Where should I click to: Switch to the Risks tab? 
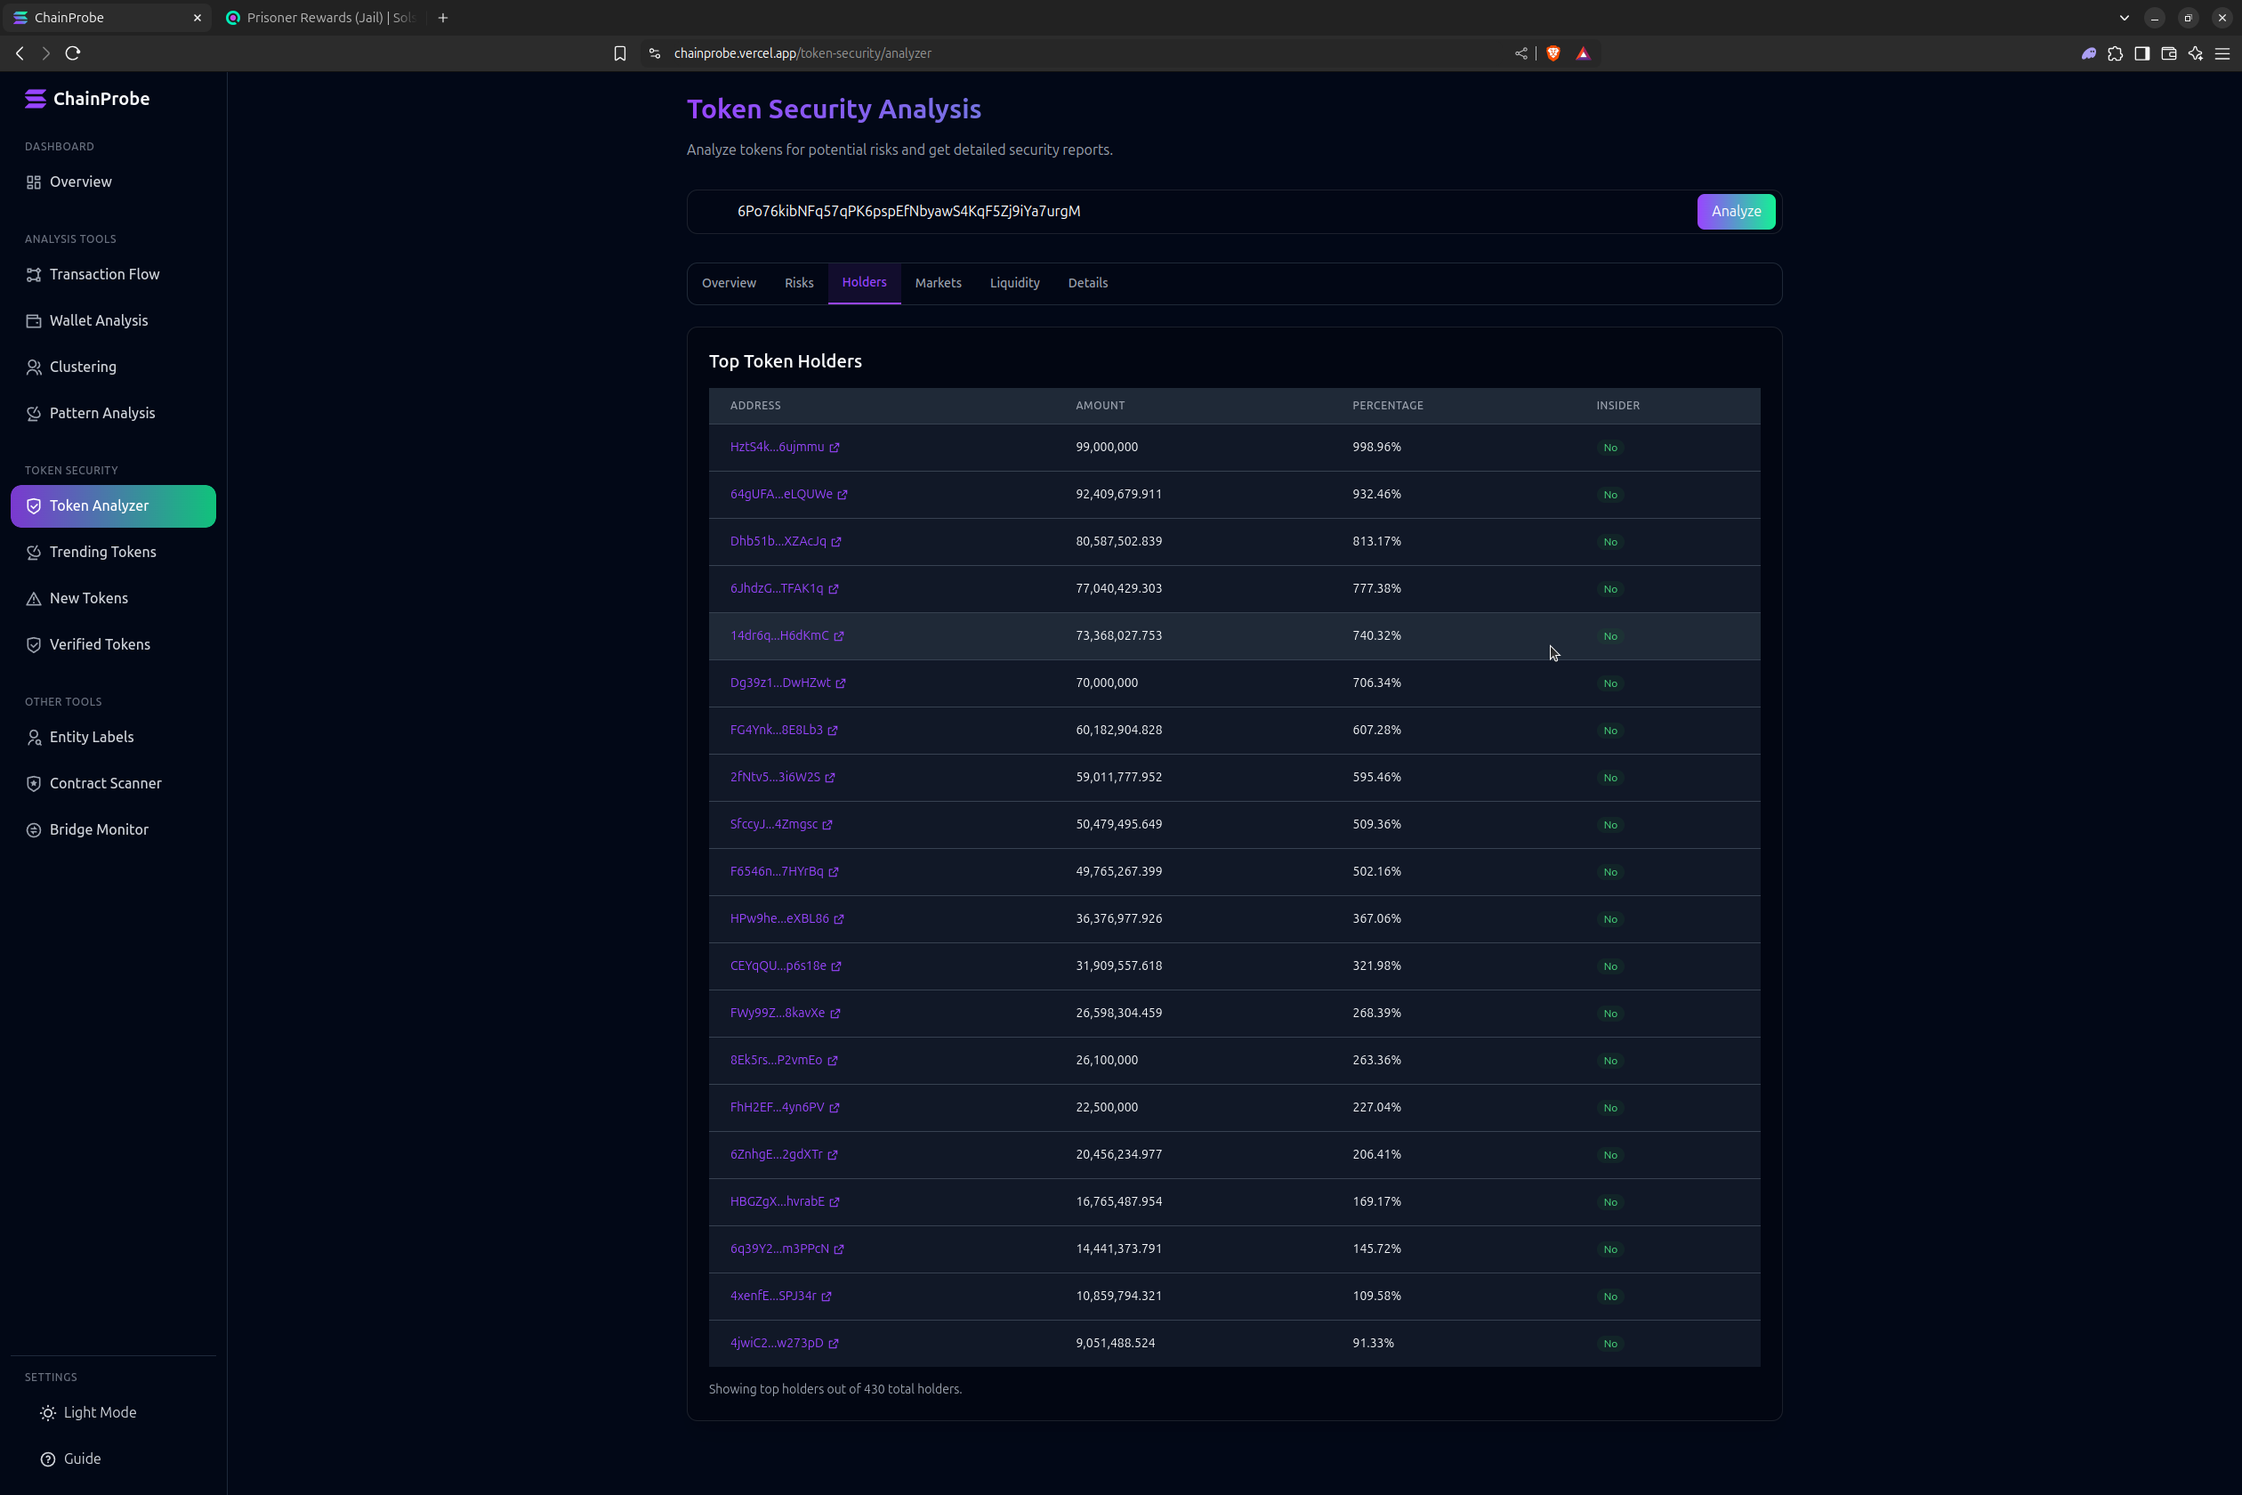coord(799,283)
